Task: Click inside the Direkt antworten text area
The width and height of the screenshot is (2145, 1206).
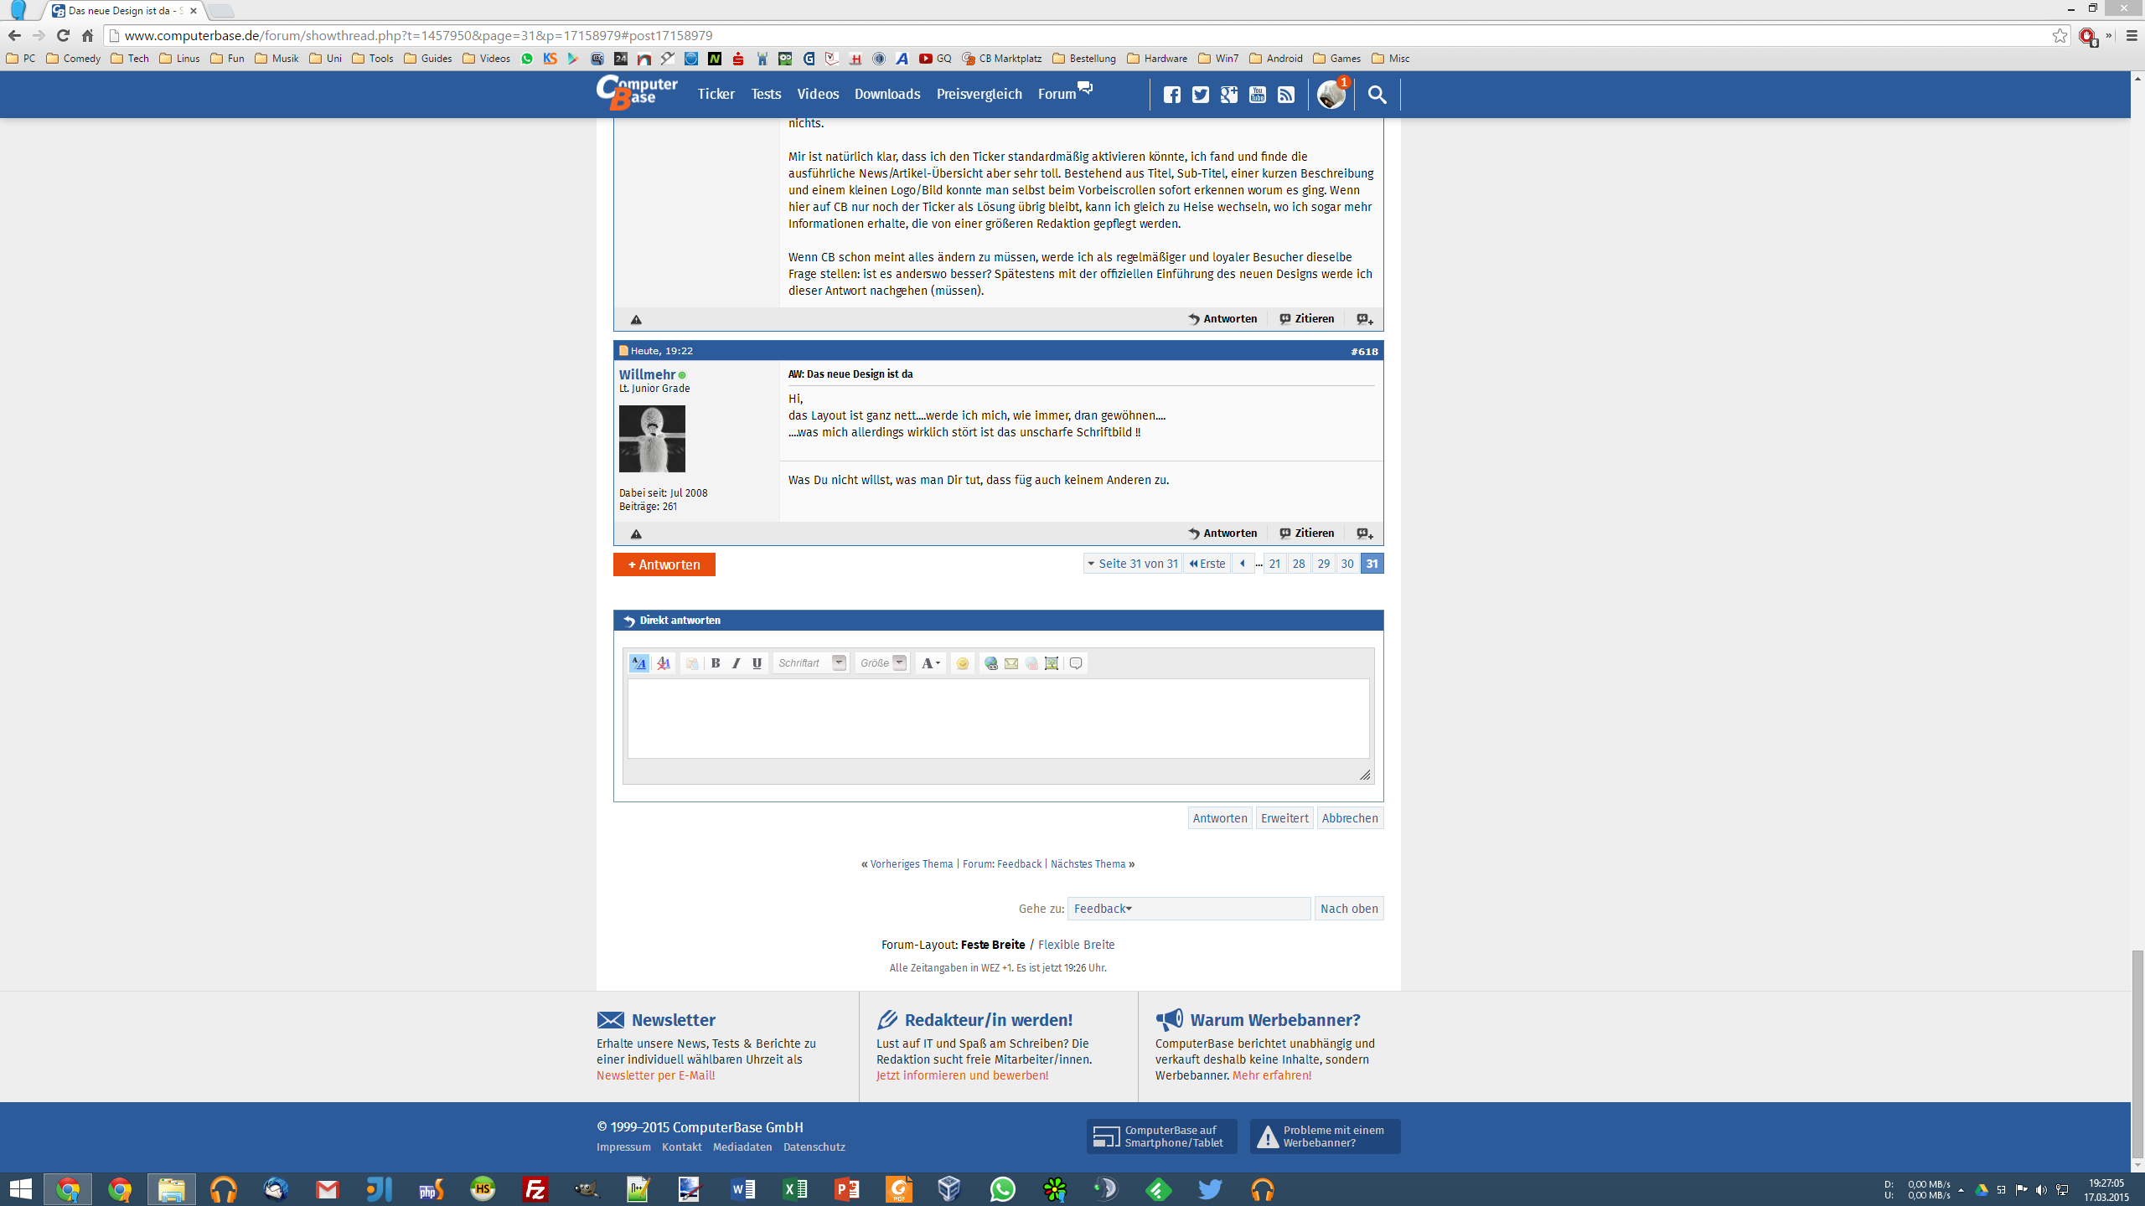Action: [x=997, y=718]
